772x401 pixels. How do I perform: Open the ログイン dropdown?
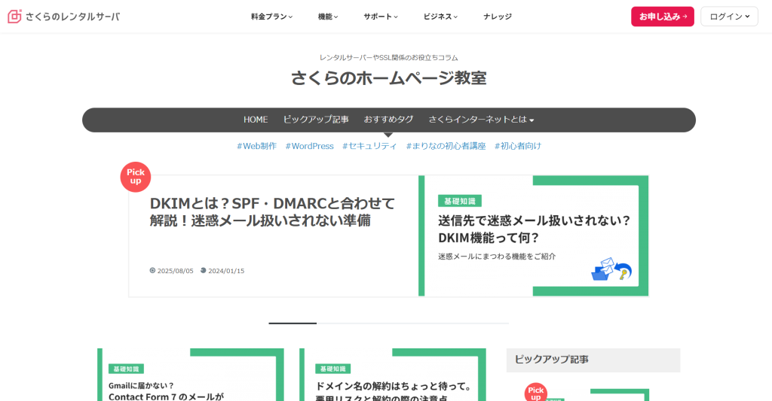[x=729, y=17]
